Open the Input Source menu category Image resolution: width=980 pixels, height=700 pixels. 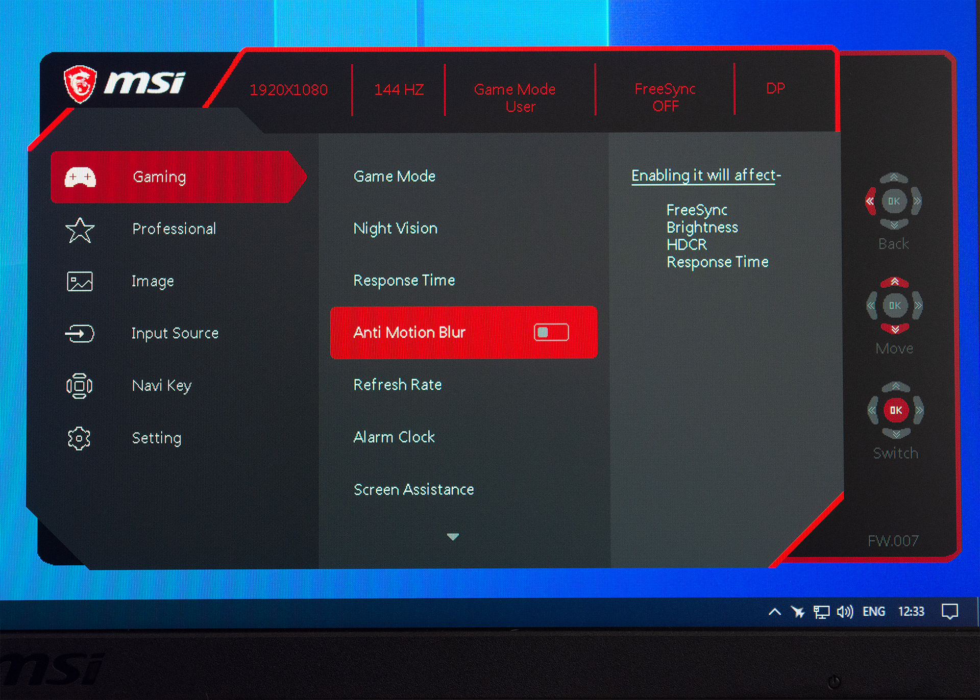[x=175, y=333]
